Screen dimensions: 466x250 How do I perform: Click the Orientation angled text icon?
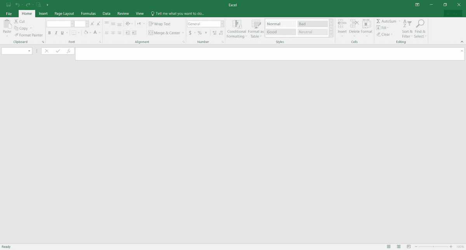pos(128,24)
